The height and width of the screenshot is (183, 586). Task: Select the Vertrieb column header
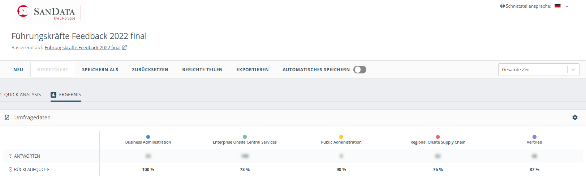pyautogui.click(x=534, y=142)
